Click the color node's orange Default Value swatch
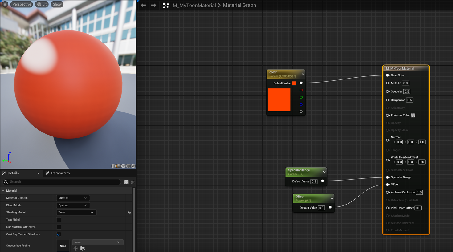This screenshot has width=453, height=252. tap(294, 83)
